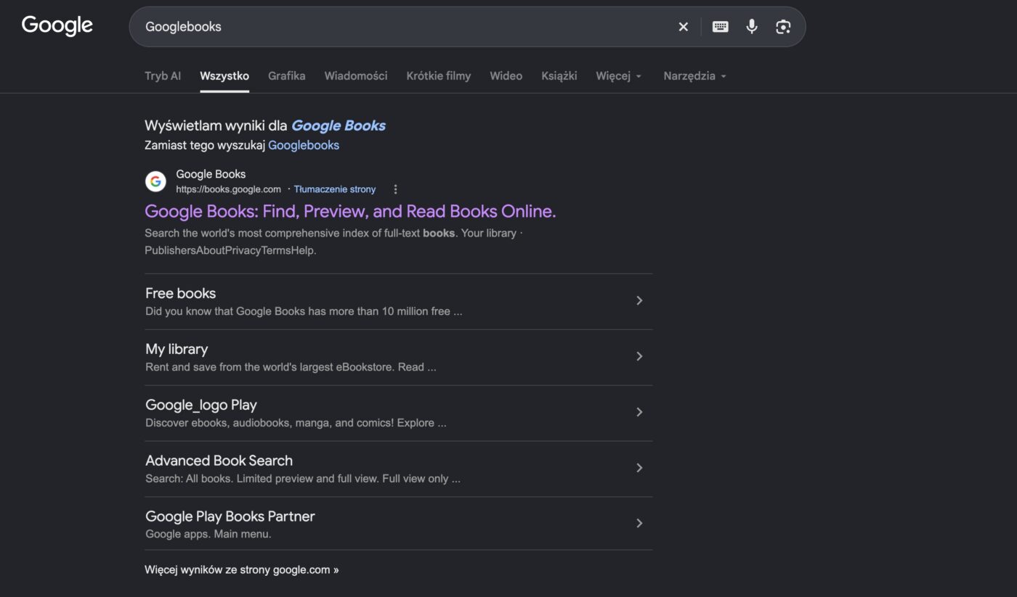Expand the Google Play Books Partner chevron
1017x597 pixels.
point(639,523)
